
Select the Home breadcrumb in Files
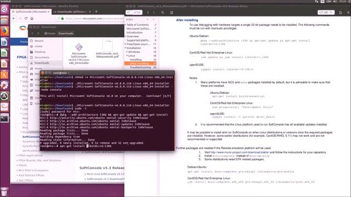(x=50, y=33)
